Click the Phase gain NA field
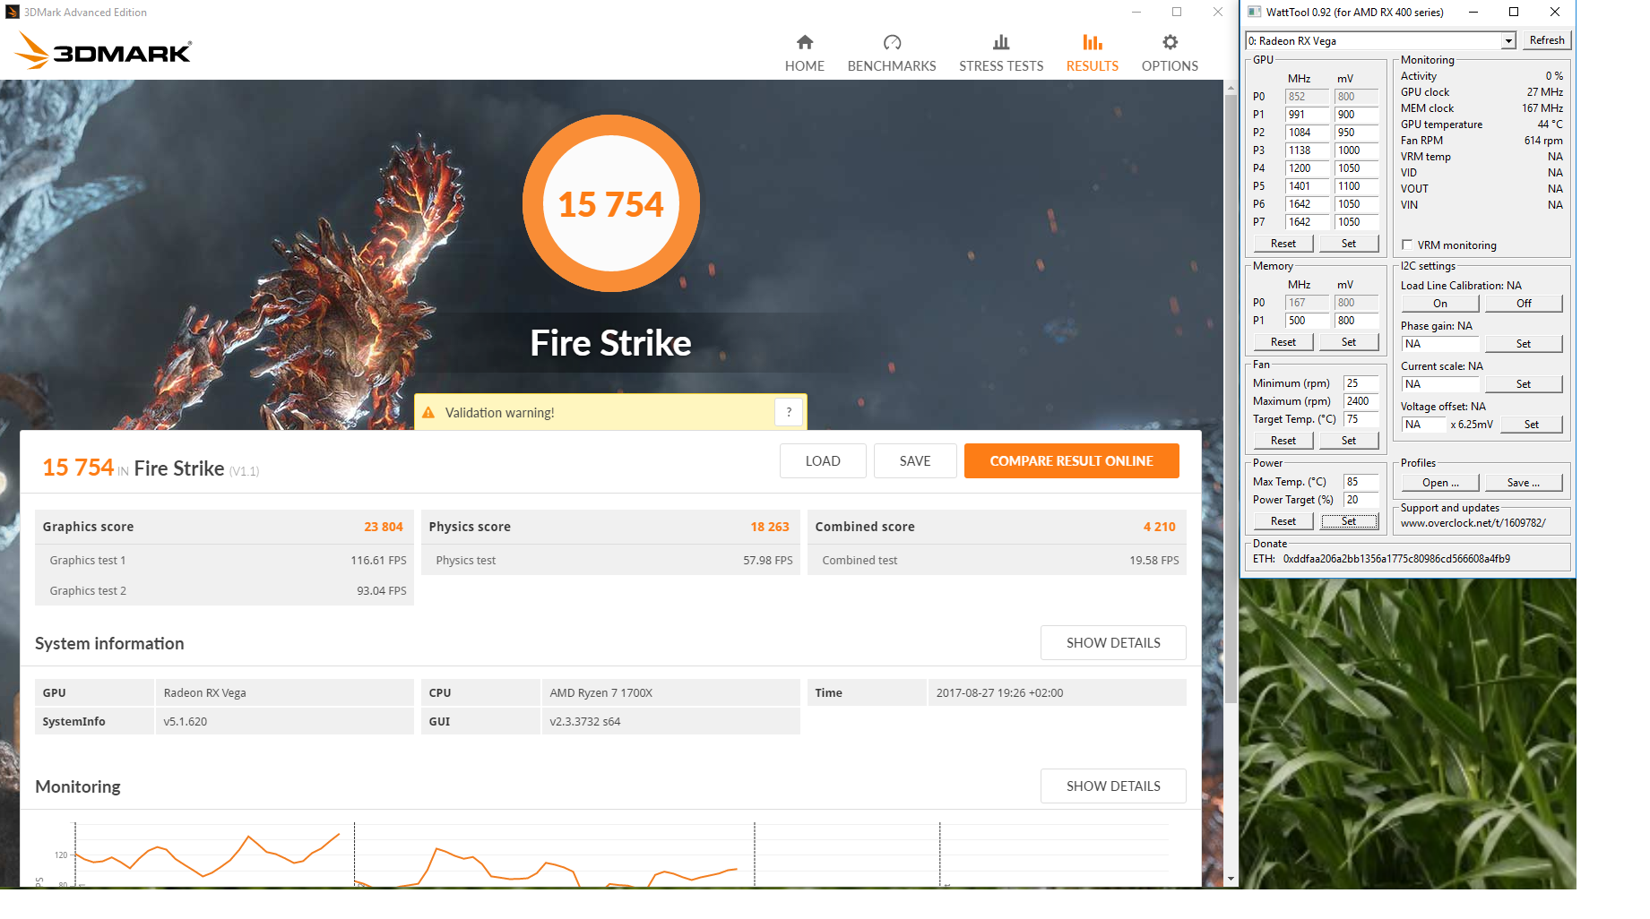Screen dimensions: 1650x919 1440,344
